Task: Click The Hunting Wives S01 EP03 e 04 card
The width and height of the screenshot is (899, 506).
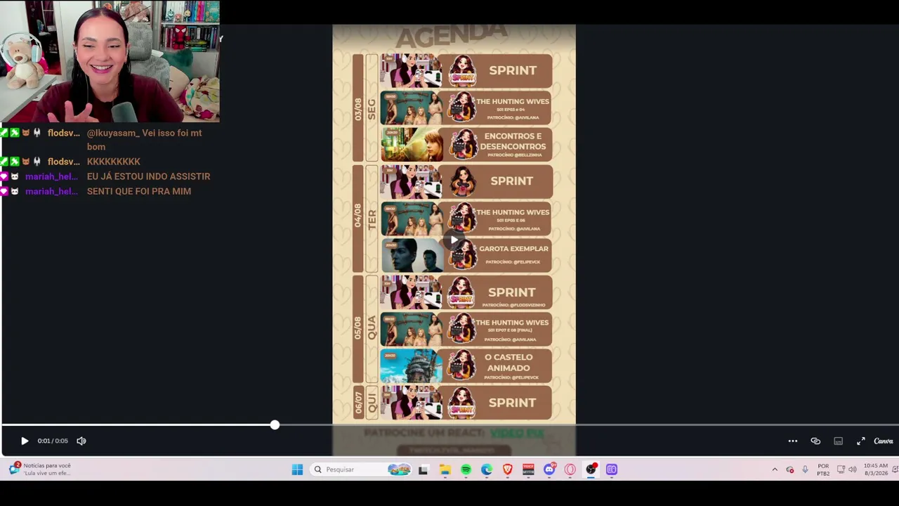Action: [x=466, y=107]
